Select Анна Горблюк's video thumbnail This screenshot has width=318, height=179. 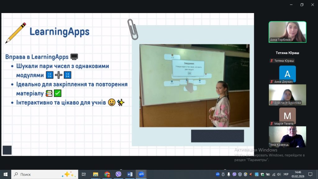(287, 32)
